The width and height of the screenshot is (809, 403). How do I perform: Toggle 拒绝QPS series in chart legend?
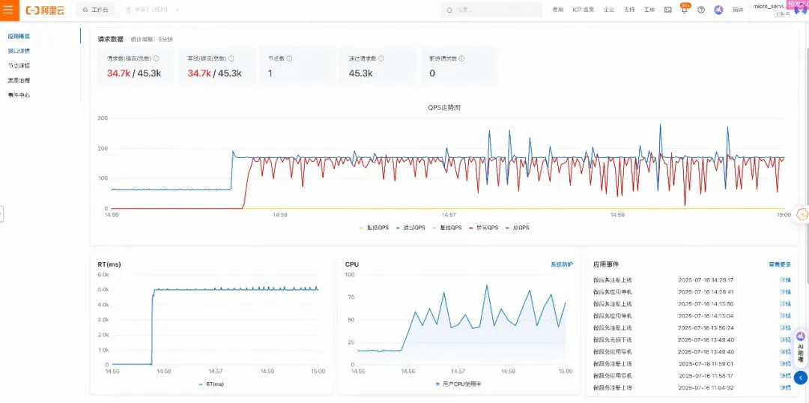pos(374,228)
